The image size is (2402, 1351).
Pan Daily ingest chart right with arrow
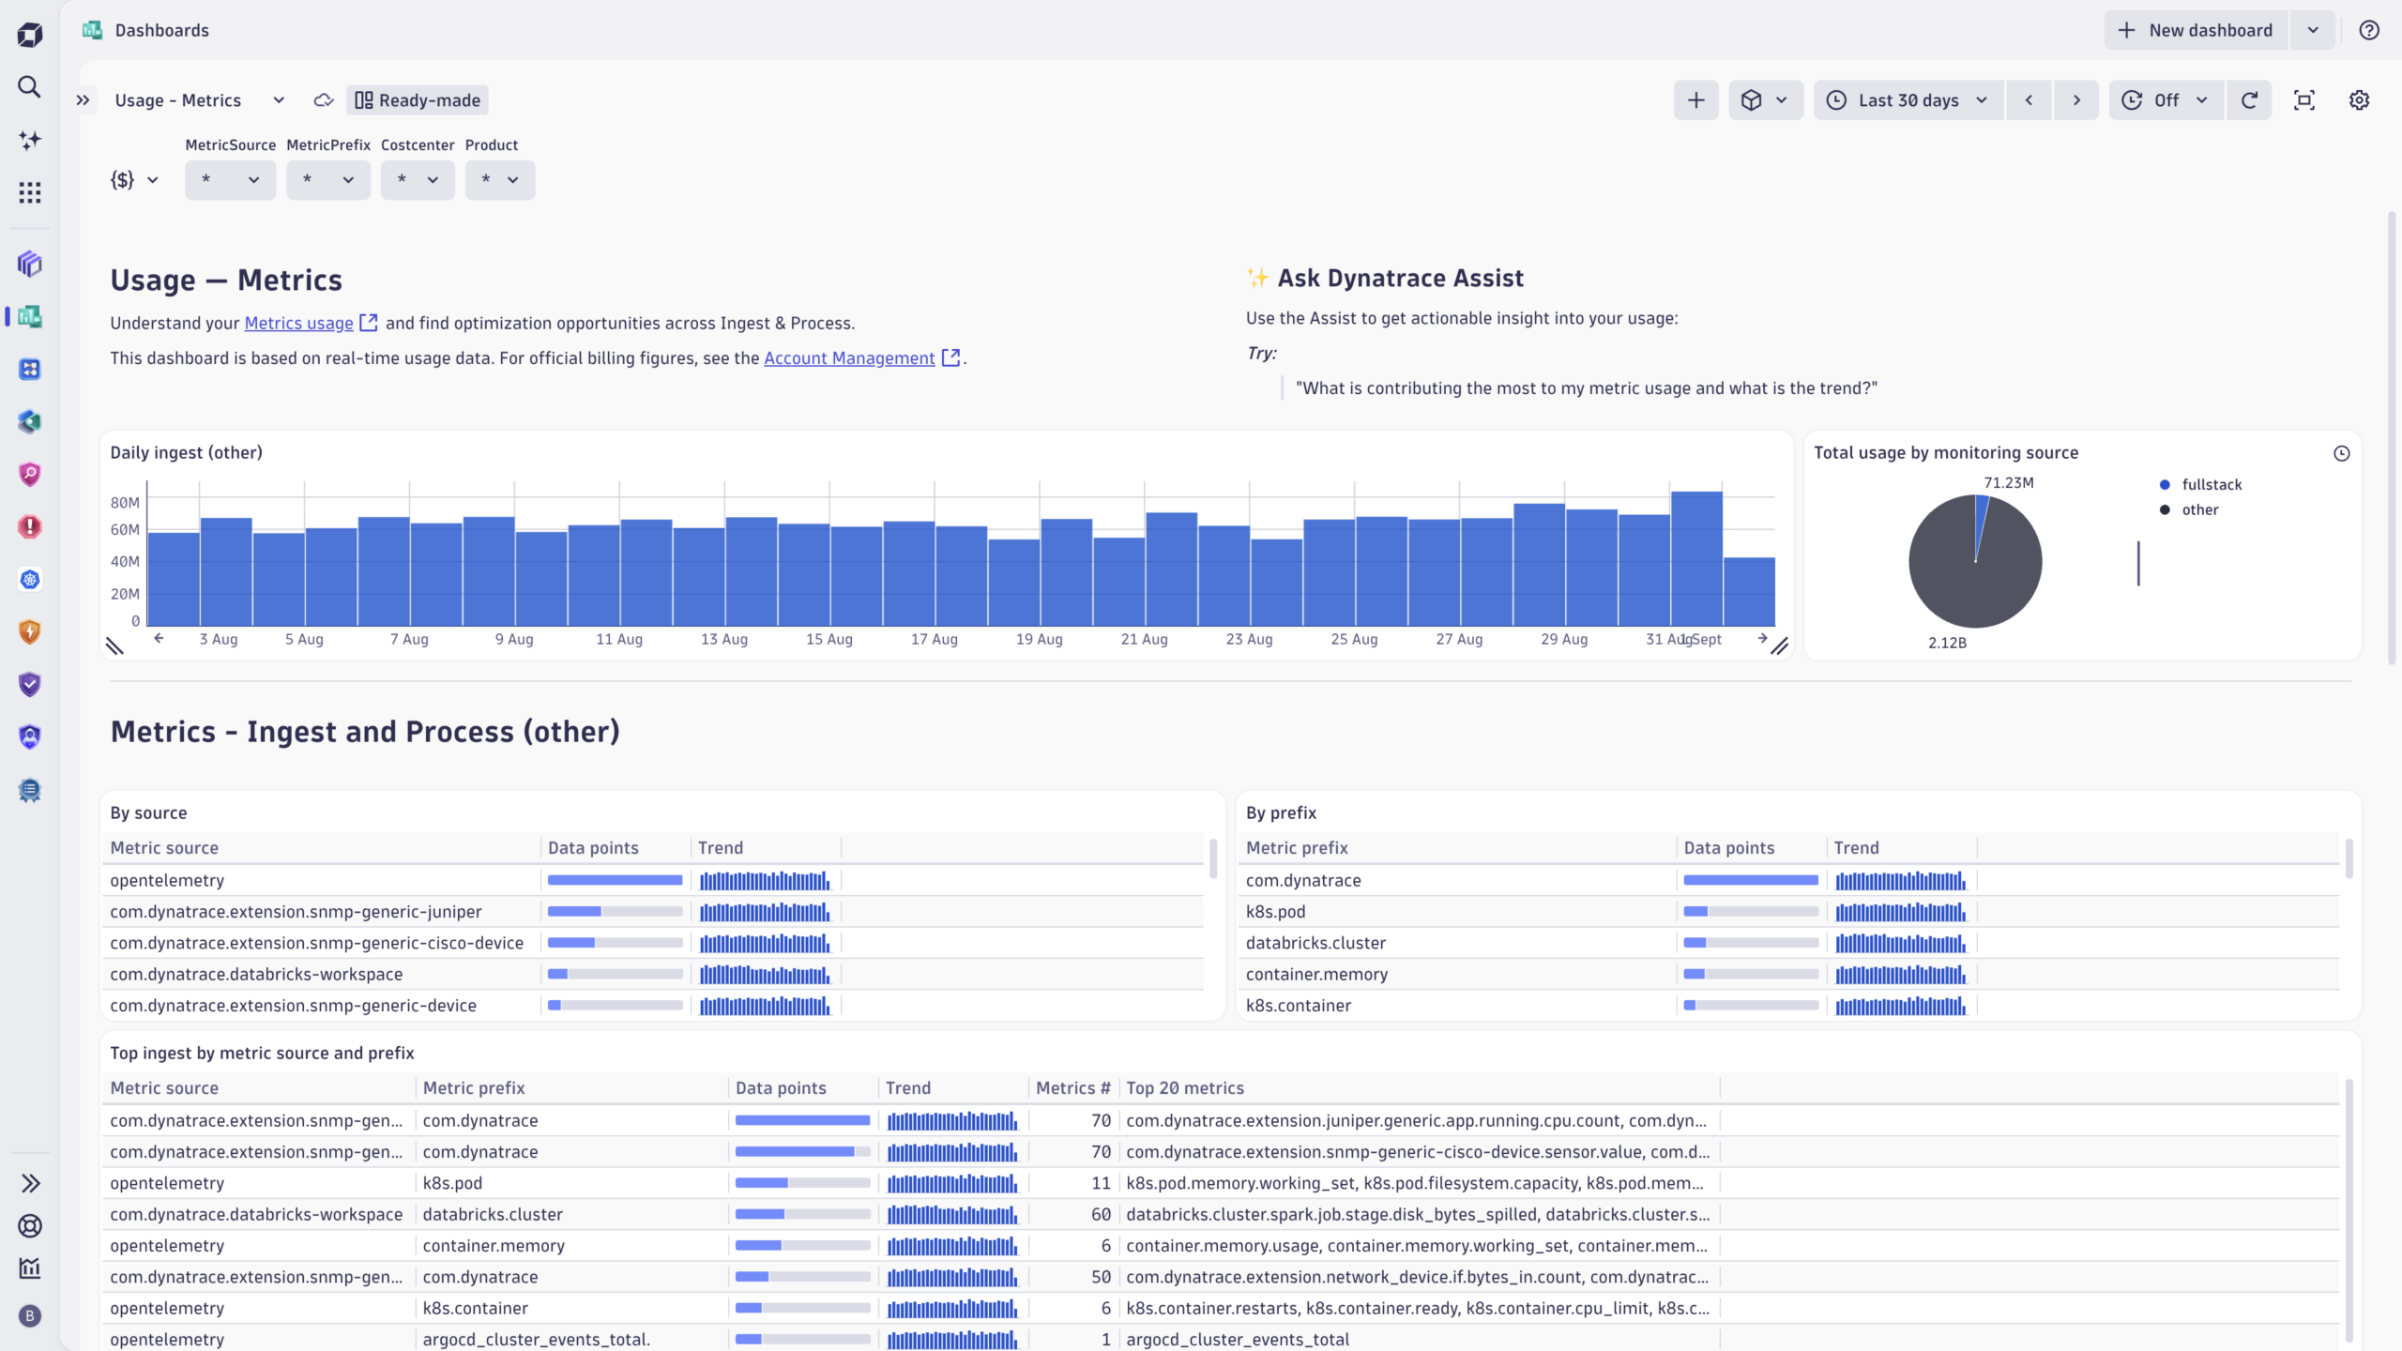[x=1762, y=638]
